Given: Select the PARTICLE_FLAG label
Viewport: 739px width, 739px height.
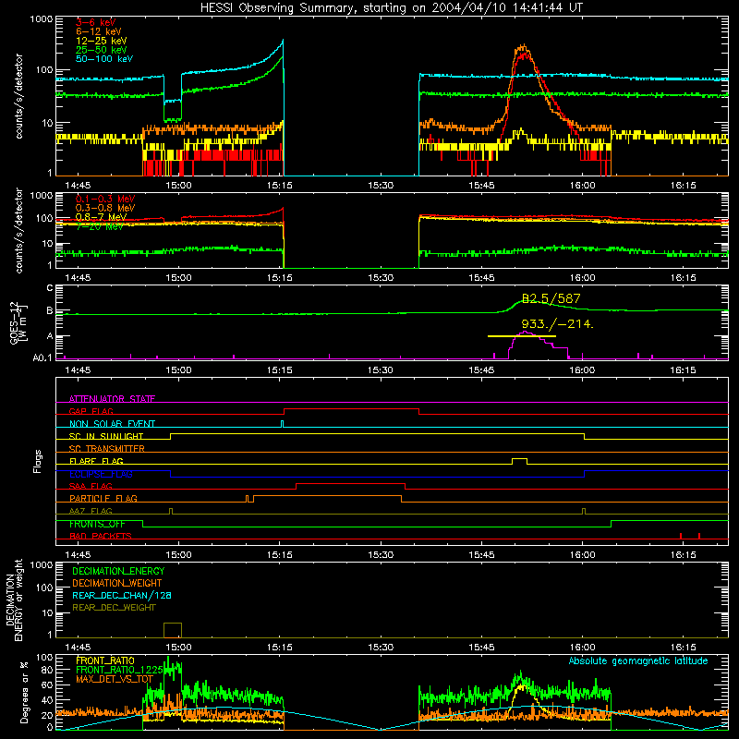Looking at the screenshot, I should (x=103, y=498).
